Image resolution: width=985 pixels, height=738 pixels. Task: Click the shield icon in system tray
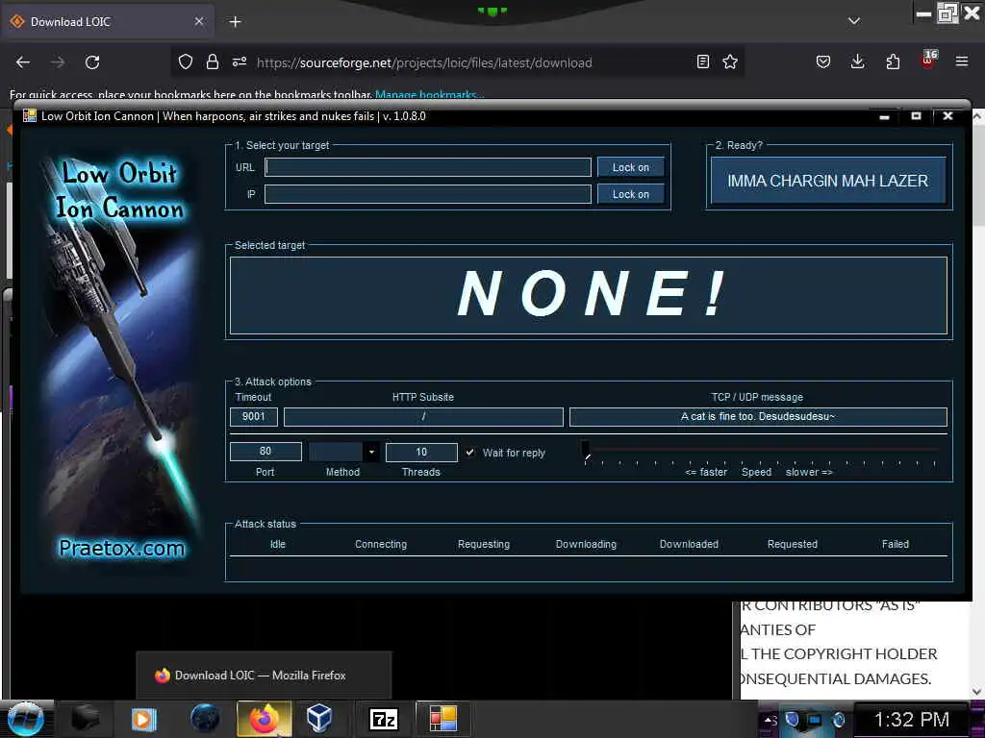[793, 719]
